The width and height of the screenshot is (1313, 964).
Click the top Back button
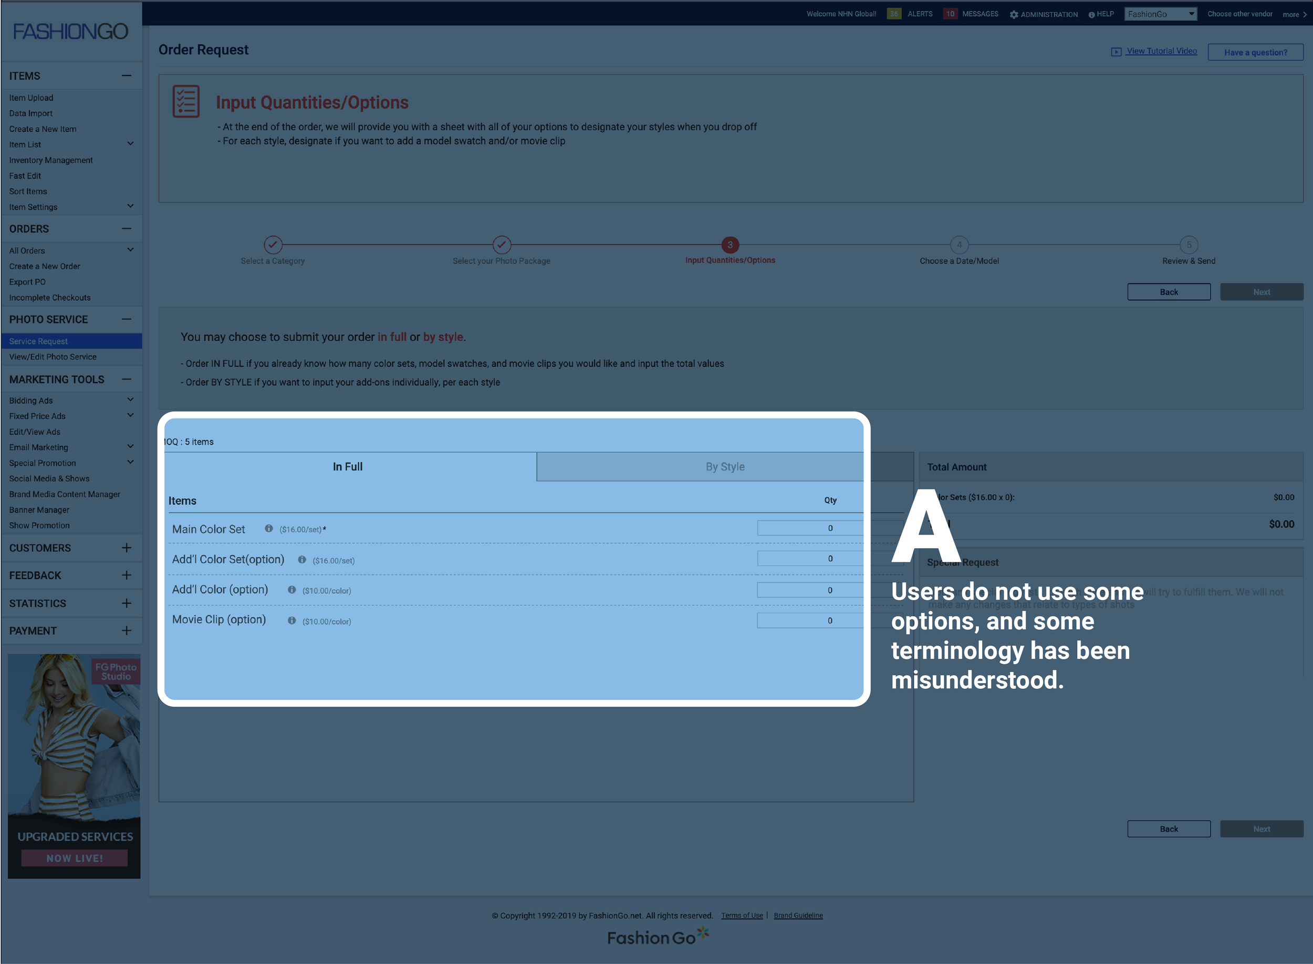click(1168, 292)
